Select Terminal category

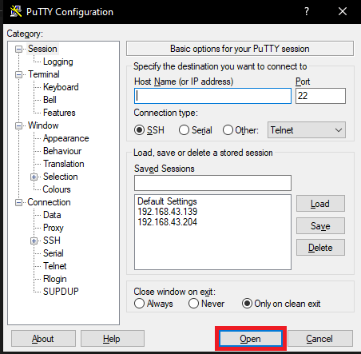pos(44,74)
